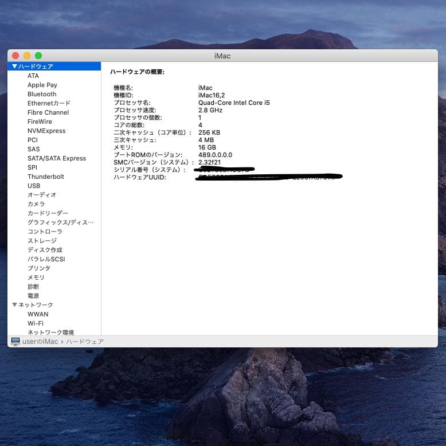
Task: Open the ストレージ entry
Action: coord(42,241)
